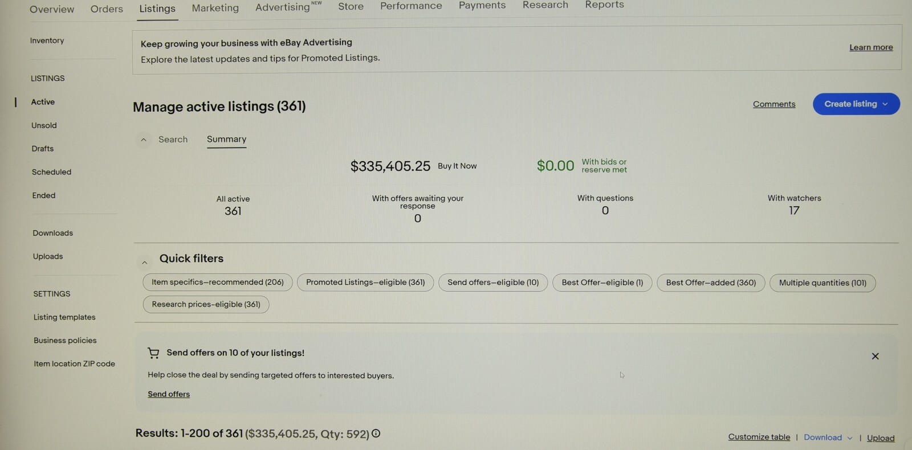Open Drafts in the sidebar
The width and height of the screenshot is (912, 450).
(x=42, y=149)
